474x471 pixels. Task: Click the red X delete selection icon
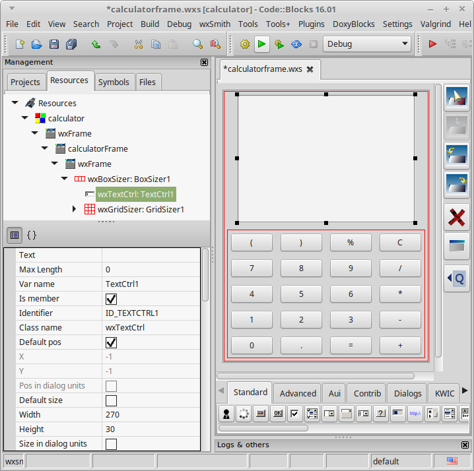tap(457, 217)
